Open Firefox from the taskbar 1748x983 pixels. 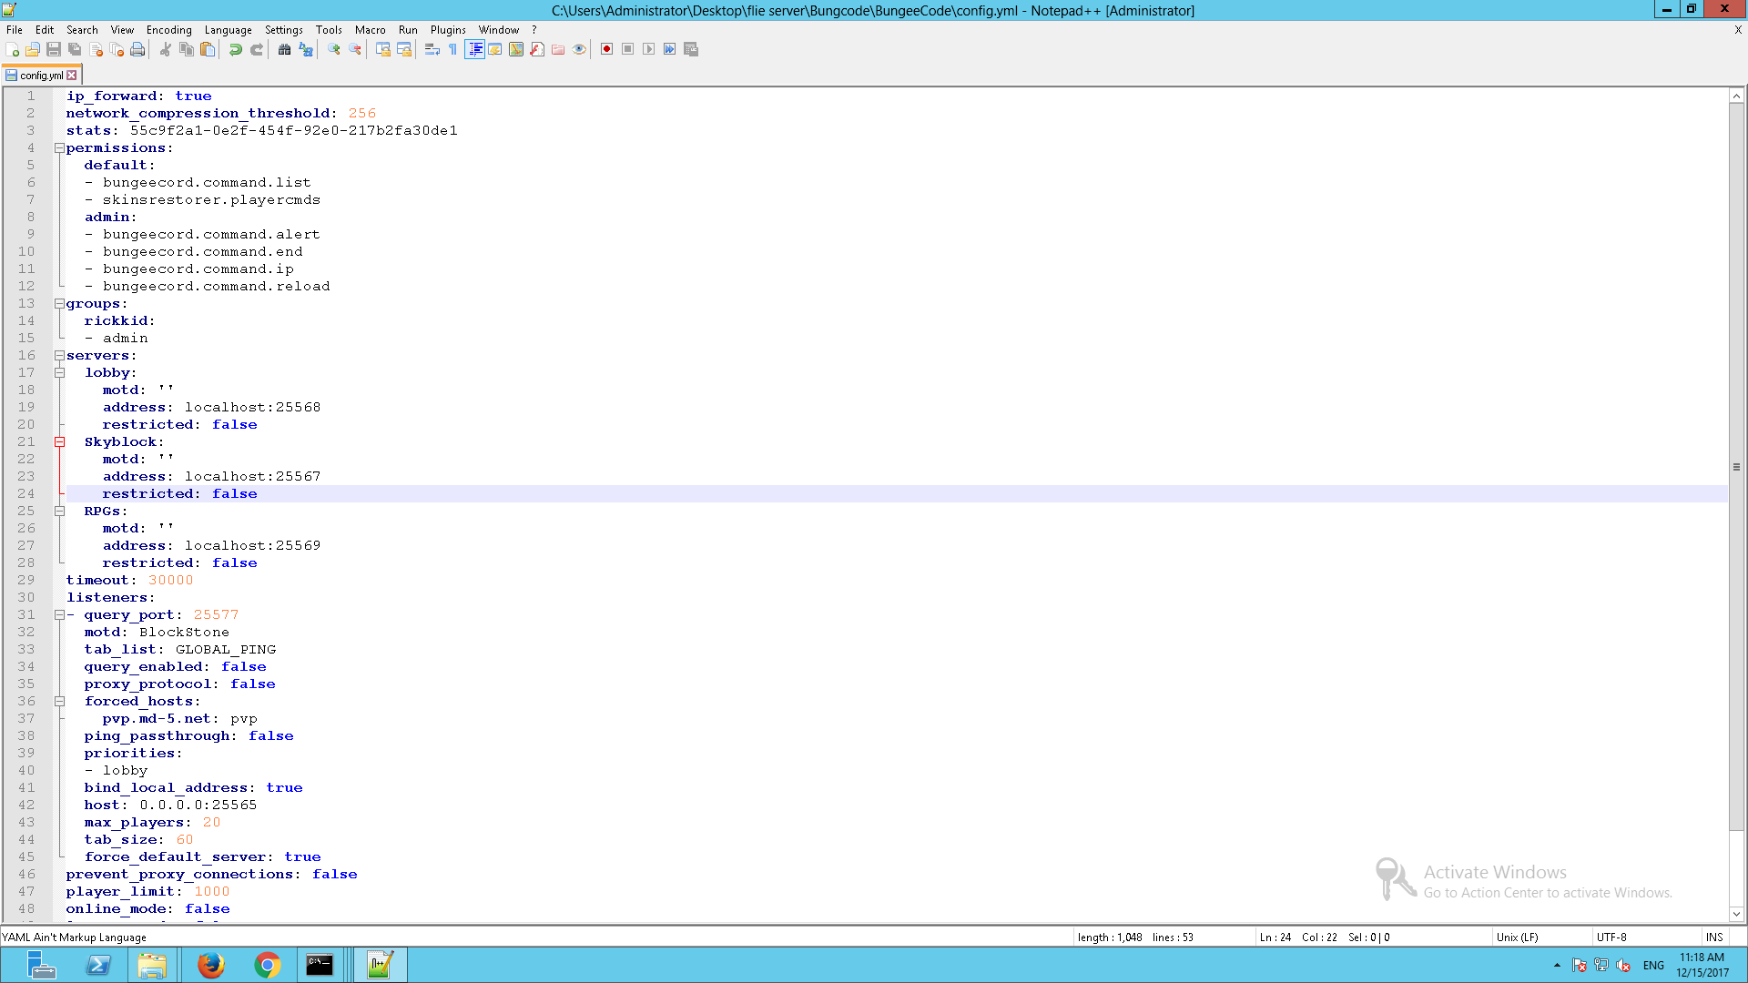[211, 965]
